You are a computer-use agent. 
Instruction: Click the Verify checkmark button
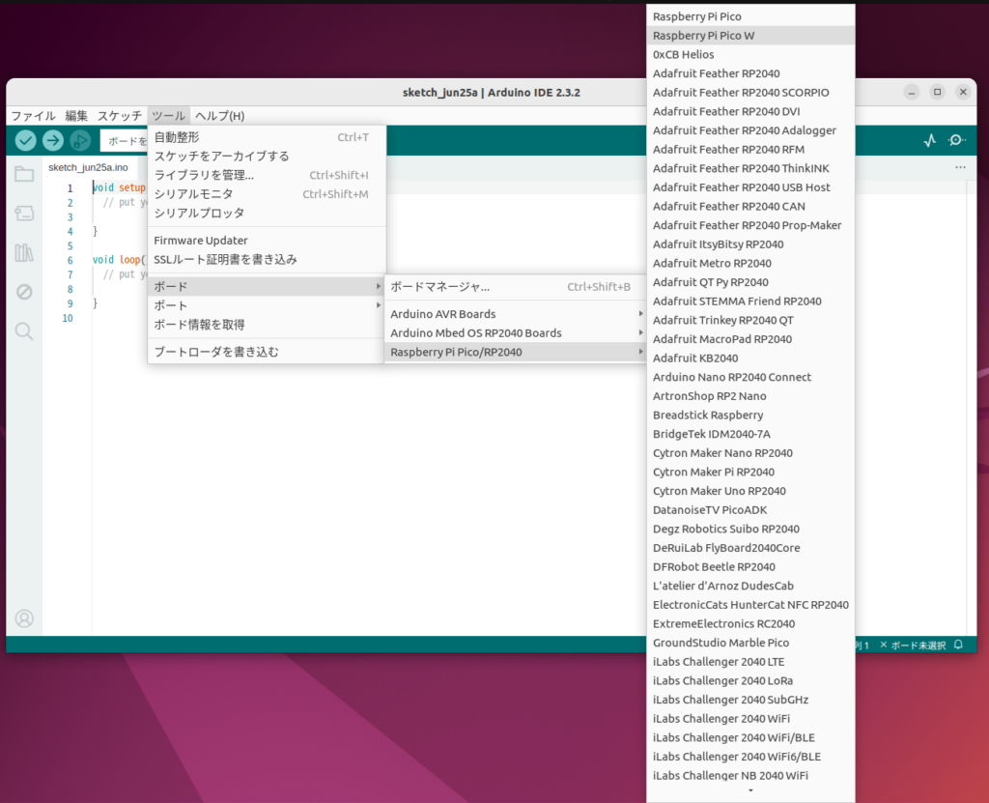coord(26,140)
